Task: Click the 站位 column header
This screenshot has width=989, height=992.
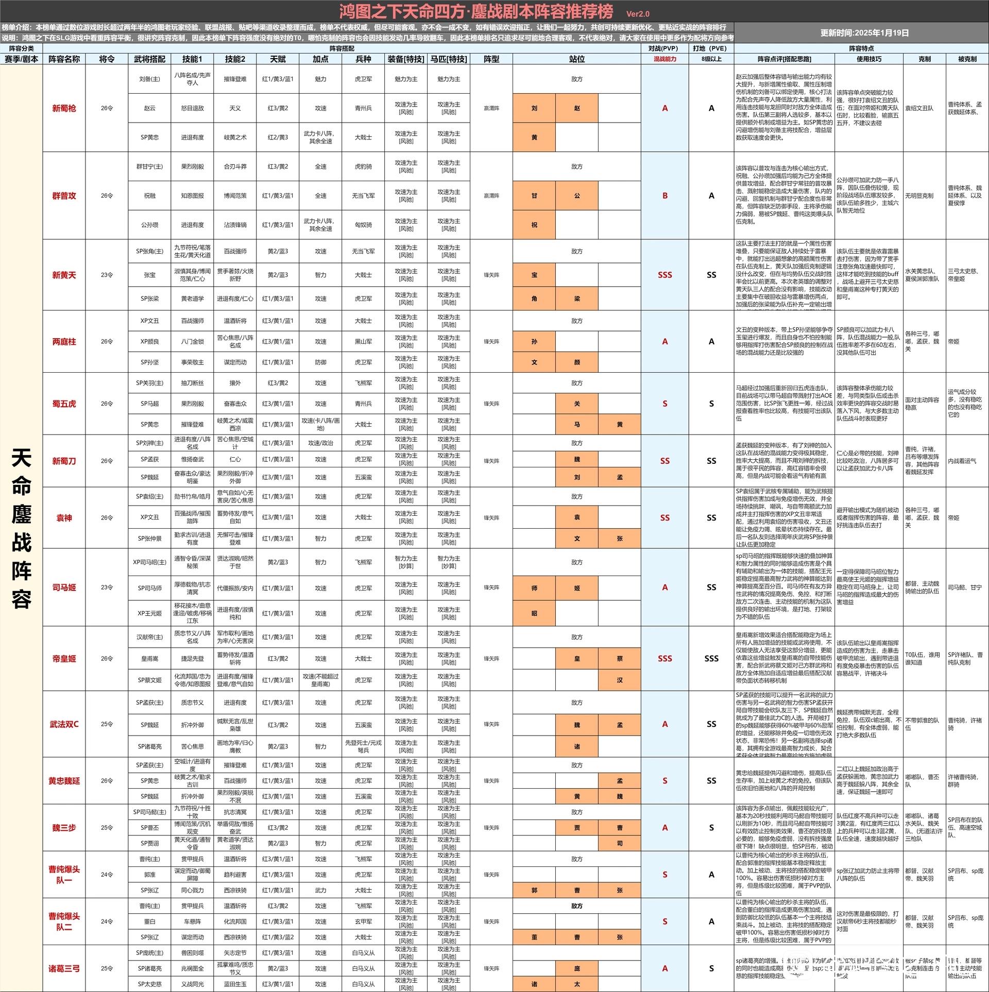Action: pos(577,59)
